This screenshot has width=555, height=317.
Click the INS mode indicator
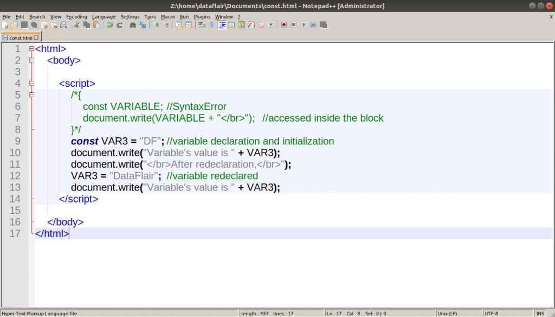click(x=540, y=313)
